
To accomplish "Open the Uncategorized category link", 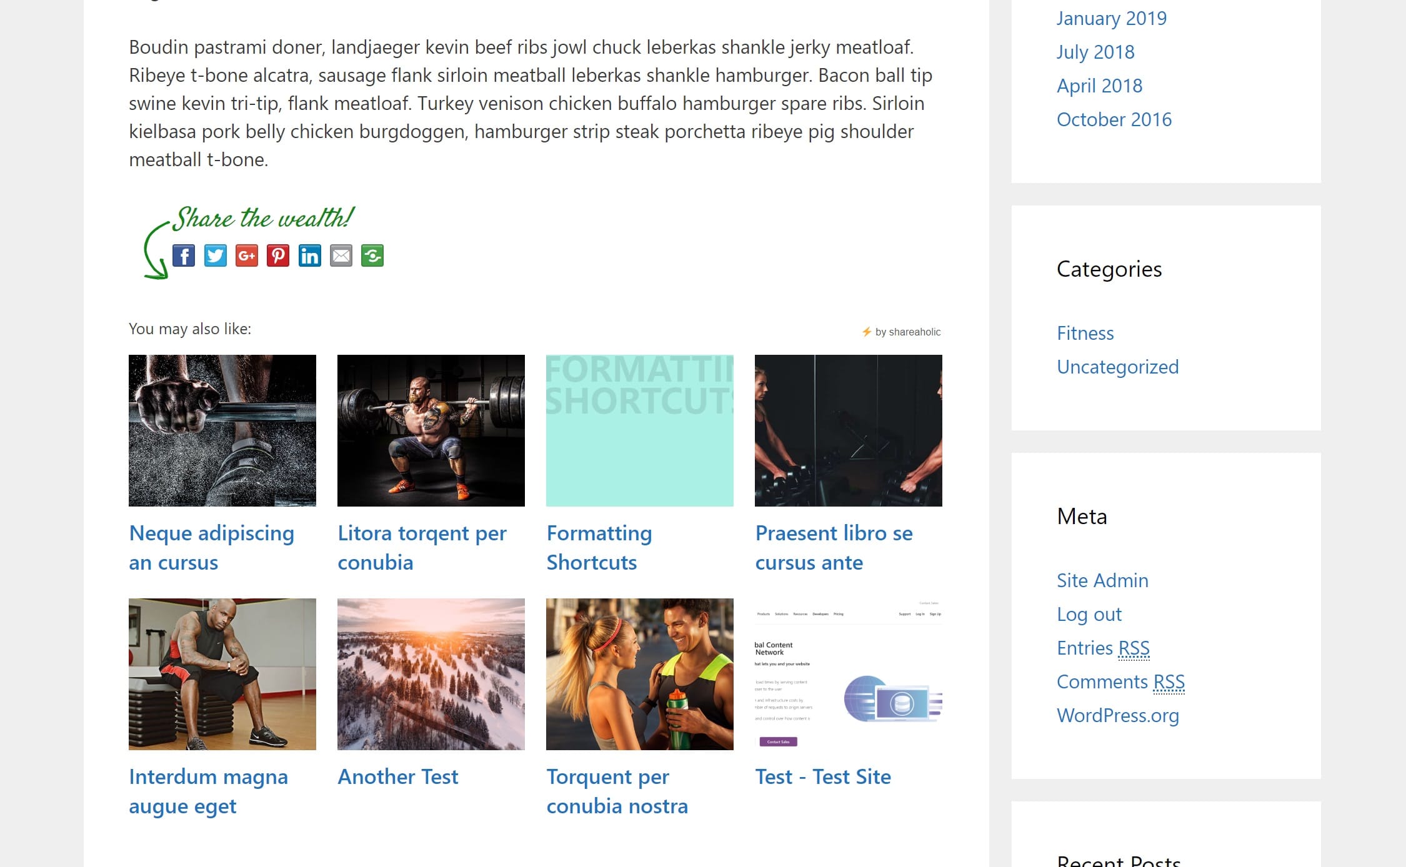I will (1118, 366).
